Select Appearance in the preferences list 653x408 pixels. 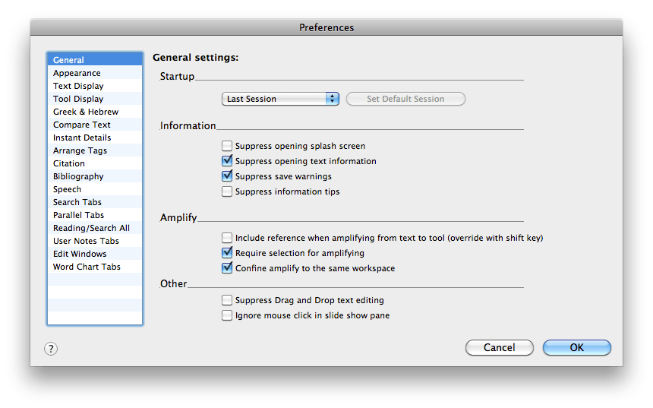77,73
